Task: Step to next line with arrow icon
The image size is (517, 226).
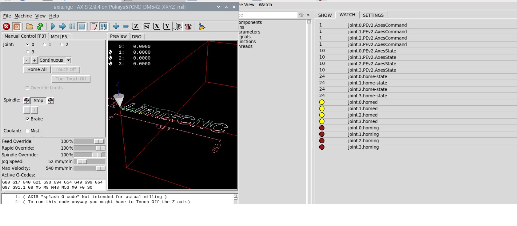Action: [x=63, y=27]
